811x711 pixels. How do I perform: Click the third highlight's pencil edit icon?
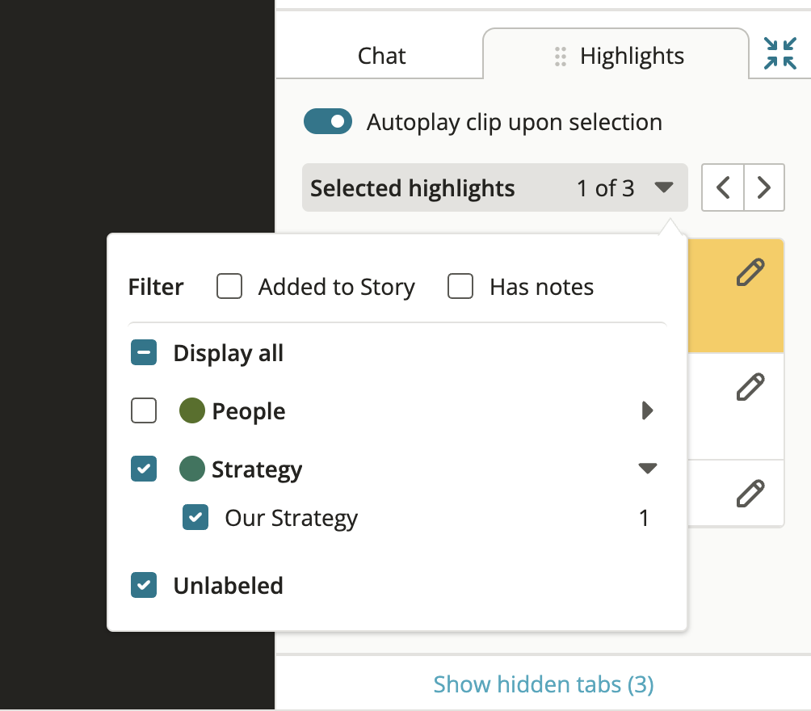click(x=750, y=493)
